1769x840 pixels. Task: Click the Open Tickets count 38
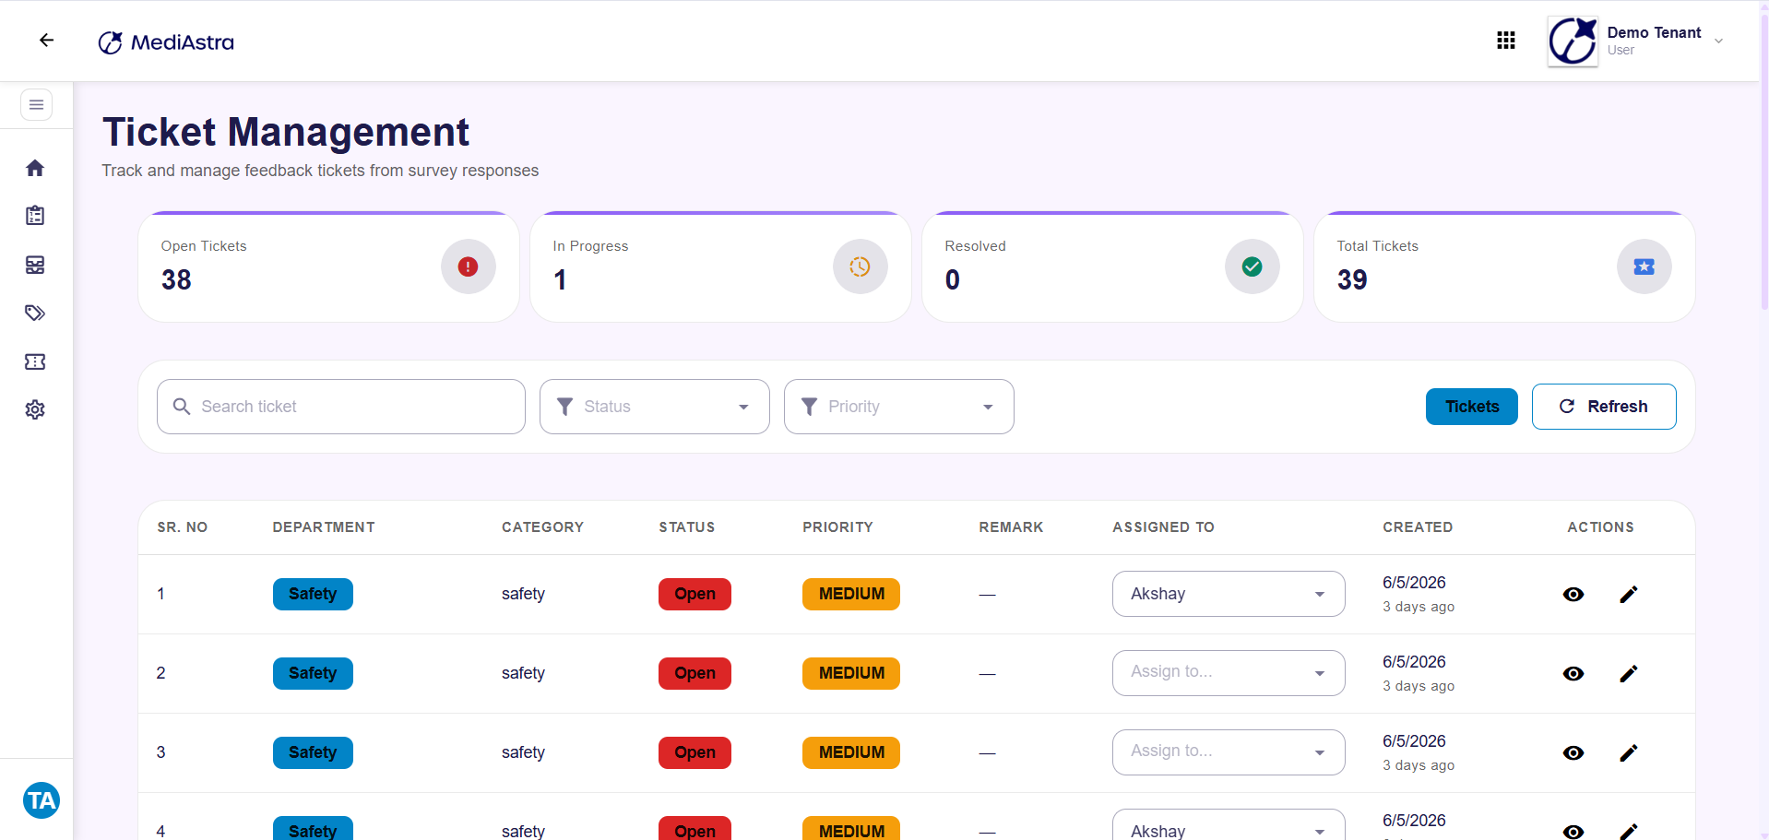(176, 279)
